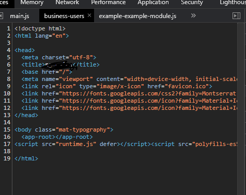This screenshot has width=246, height=195.
Task: Open the Performance panel tab
Action: (109, 3)
